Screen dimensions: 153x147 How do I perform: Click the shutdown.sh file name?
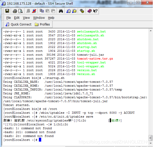(87, 43)
